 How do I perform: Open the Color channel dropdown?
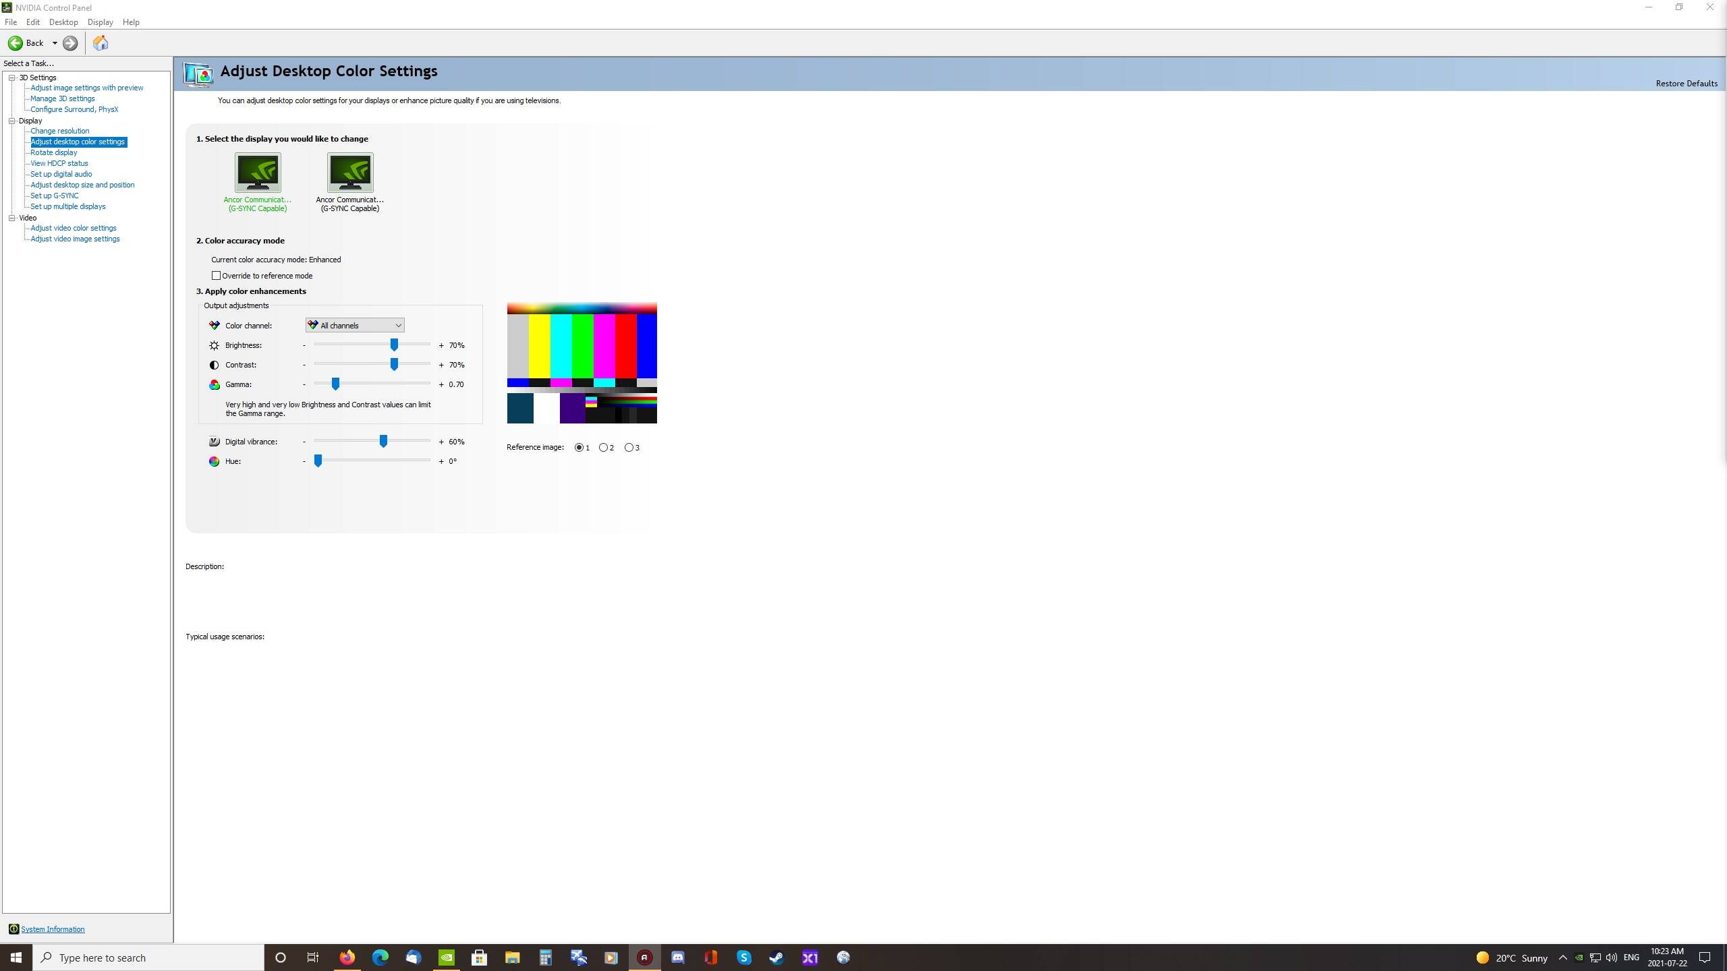point(355,326)
